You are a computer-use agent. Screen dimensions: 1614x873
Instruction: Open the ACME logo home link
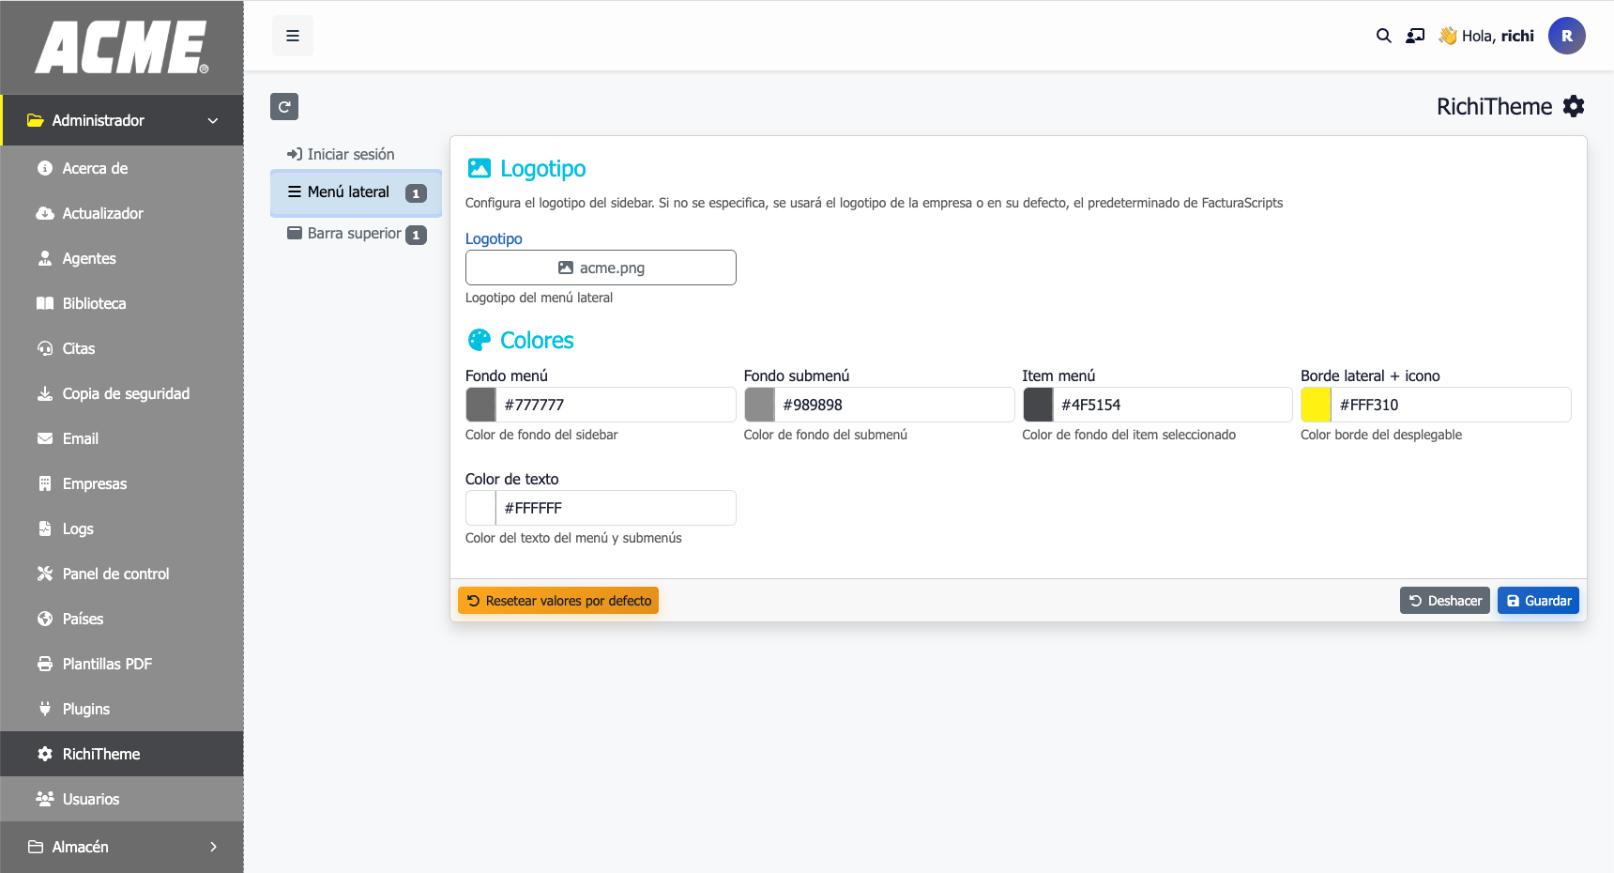click(122, 47)
